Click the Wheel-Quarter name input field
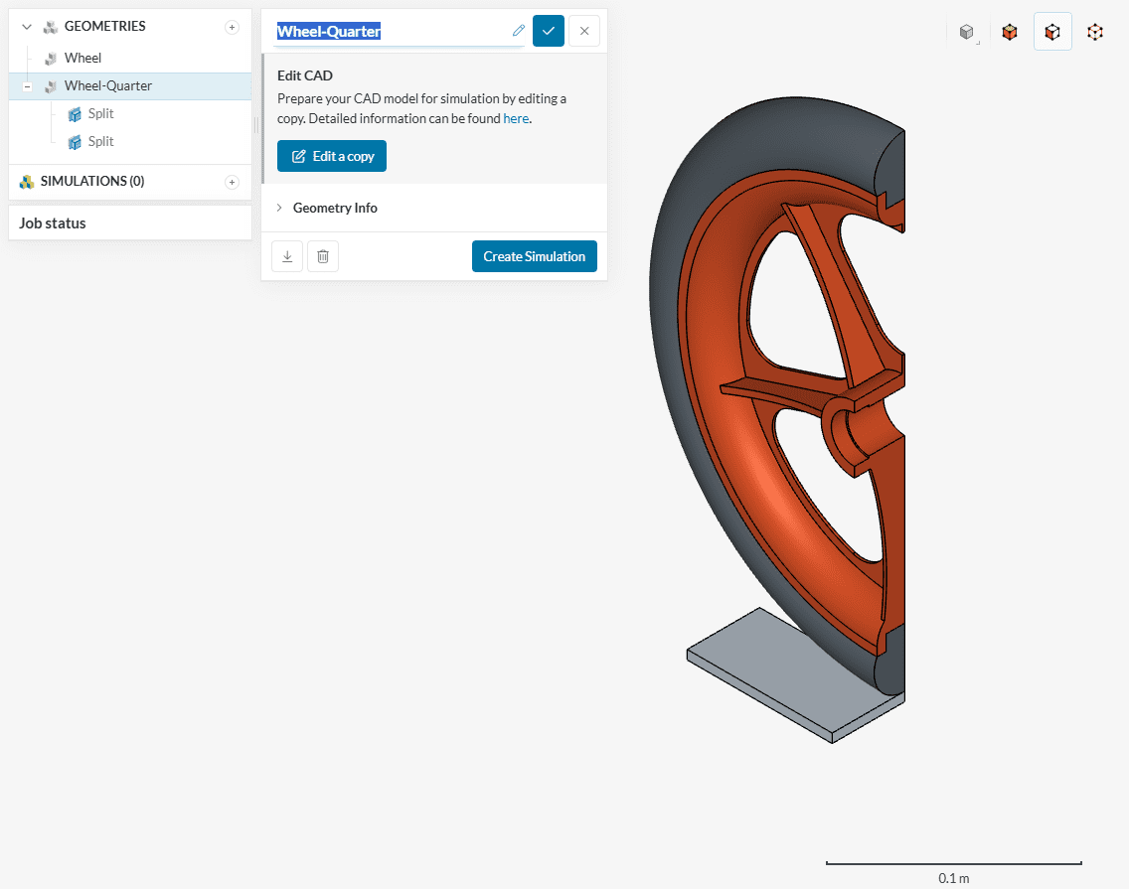The height and width of the screenshot is (889, 1129). coord(393,32)
